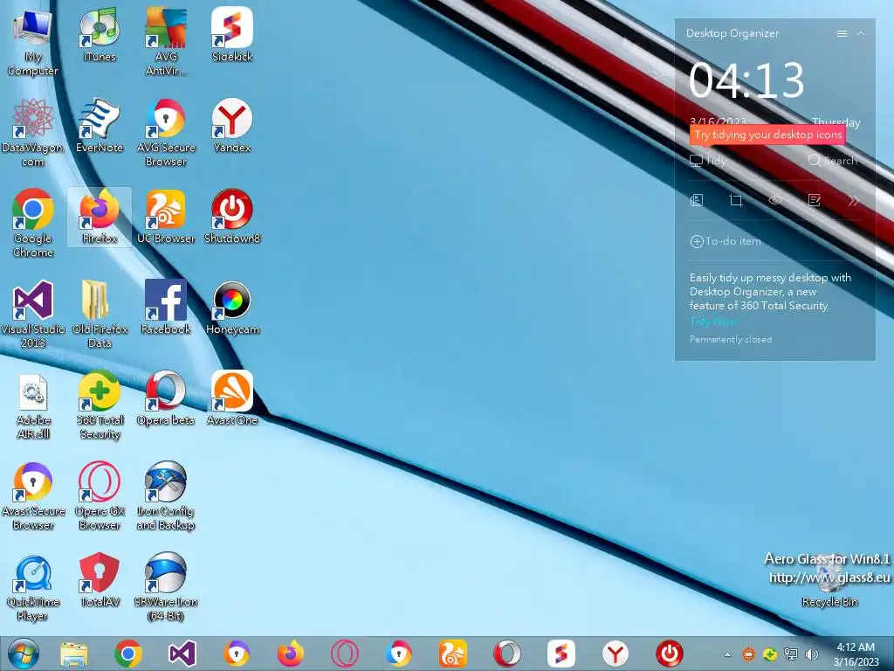
Task: Open the orange tray icon next to arrow
Action: (x=748, y=654)
